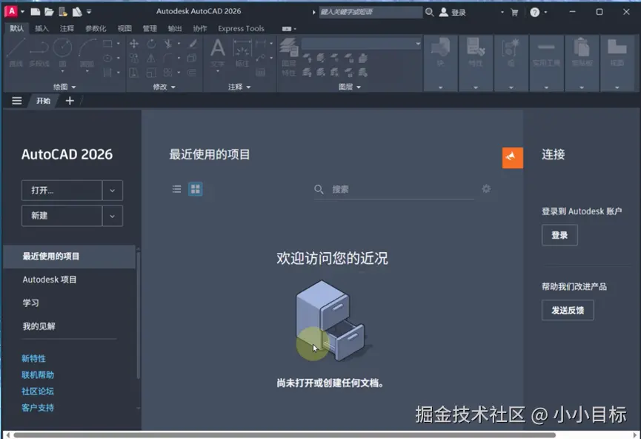Expand the Annotation (注释) panel
Screen dimensions: 641x439
point(239,87)
